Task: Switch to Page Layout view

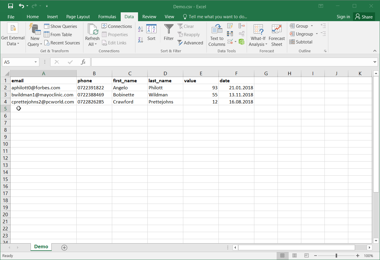Action: click(x=295, y=256)
